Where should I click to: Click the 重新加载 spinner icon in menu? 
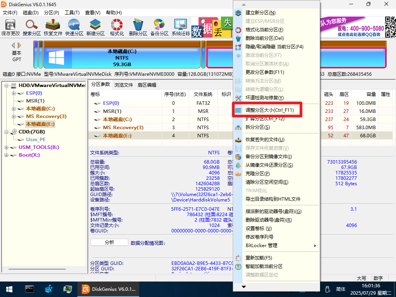click(x=238, y=258)
